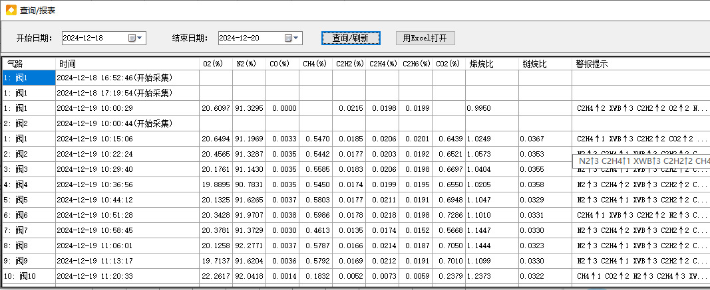Select the 2024-12-19 10:00:29 time cell
This screenshot has width=710, height=290.
point(128,108)
